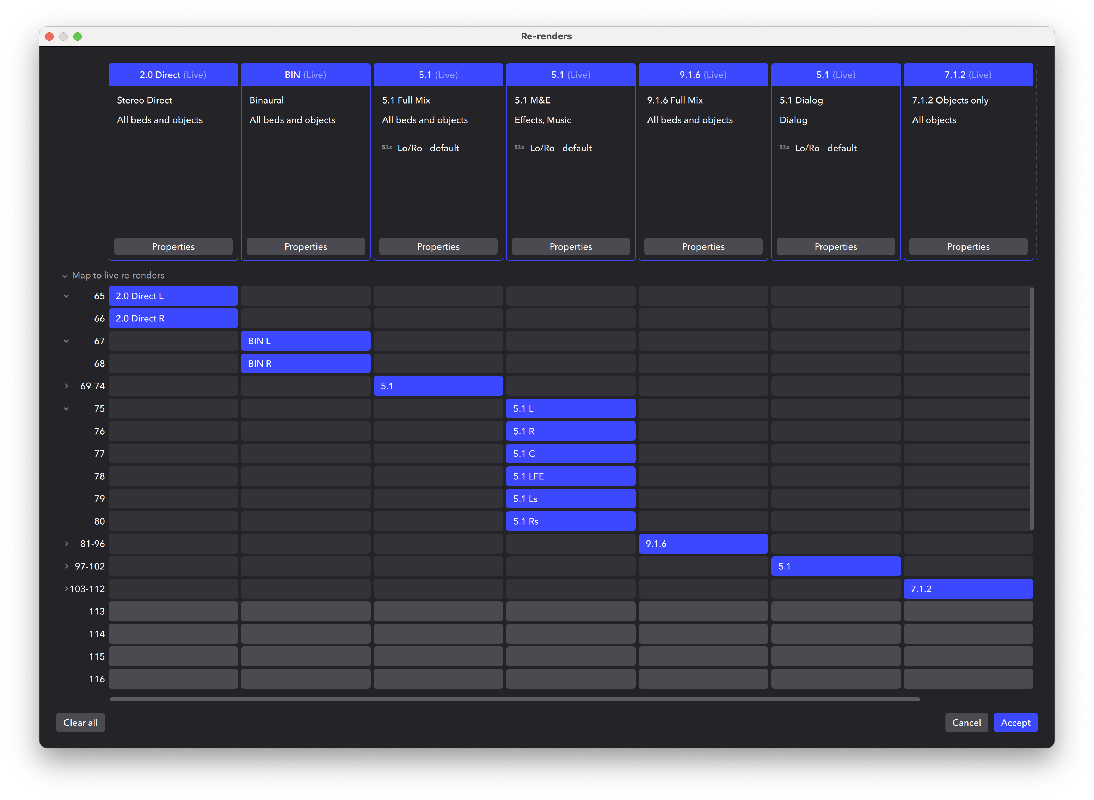Collapse the Map to live re-renders section
The height and width of the screenshot is (800, 1094).
tap(64, 276)
